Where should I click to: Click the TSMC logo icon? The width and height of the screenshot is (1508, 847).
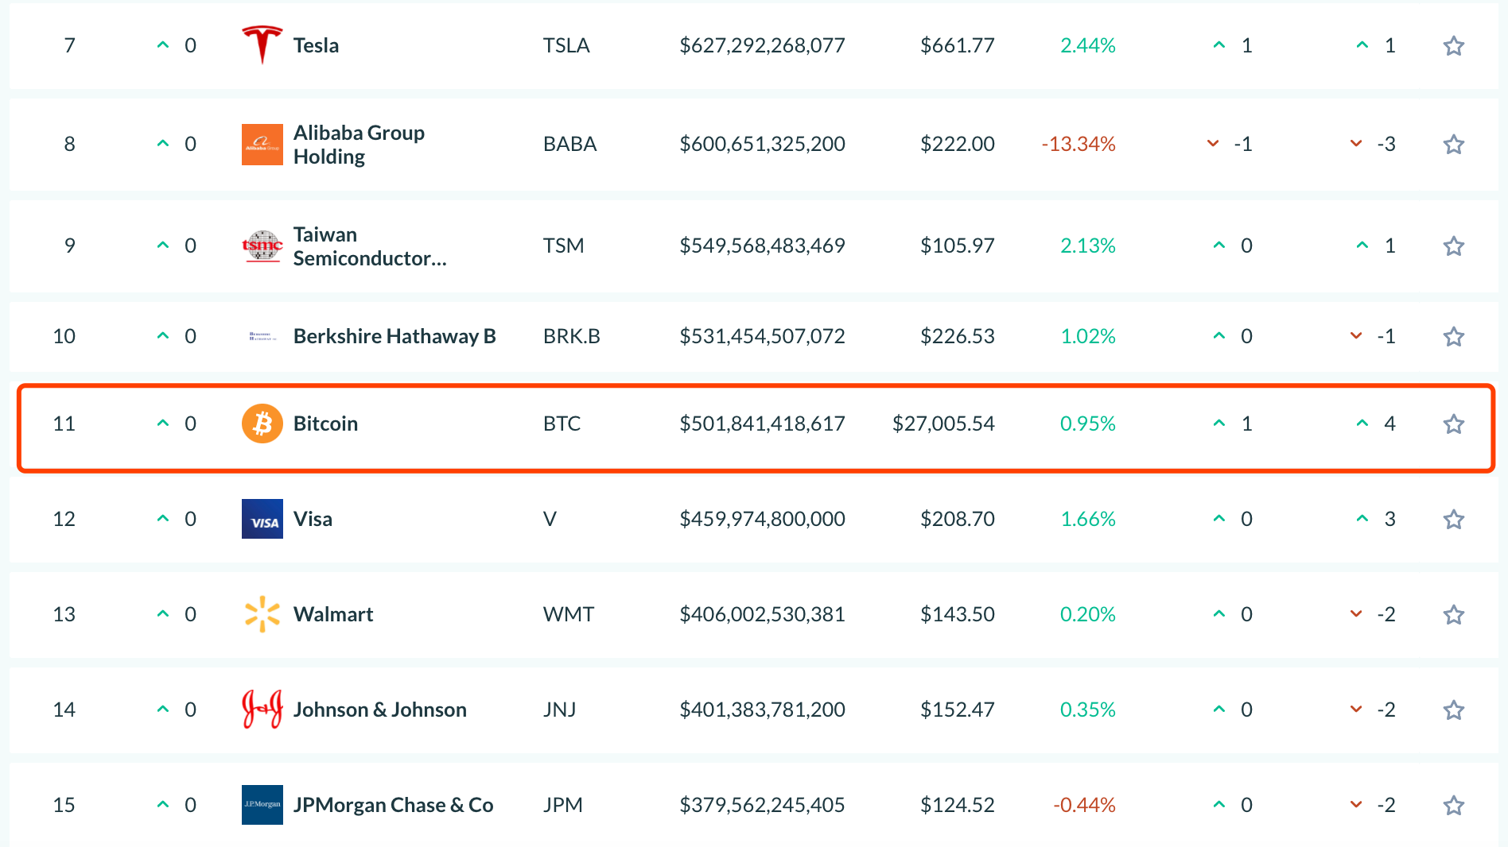pyautogui.click(x=262, y=246)
